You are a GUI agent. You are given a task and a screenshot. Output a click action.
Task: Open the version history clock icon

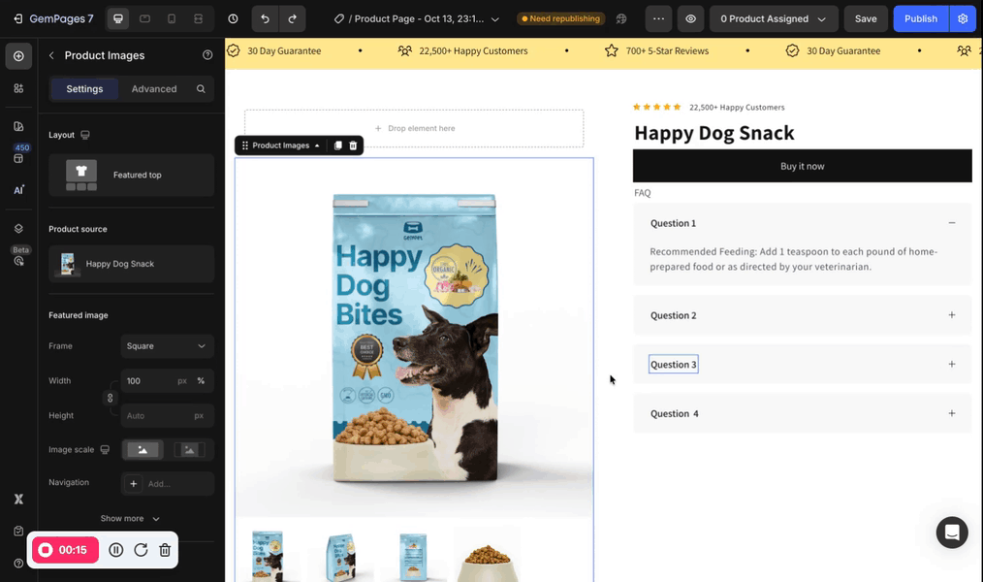(232, 18)
